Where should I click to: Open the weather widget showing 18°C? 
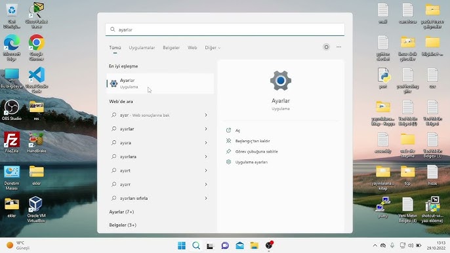coord(18,246)
